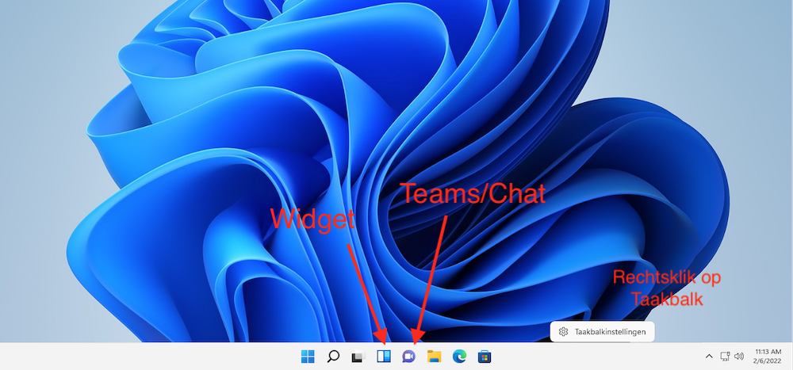This screenshot has width=793, height=370.
Task: Open File Explorer folder icon
Action: [434, 357]
